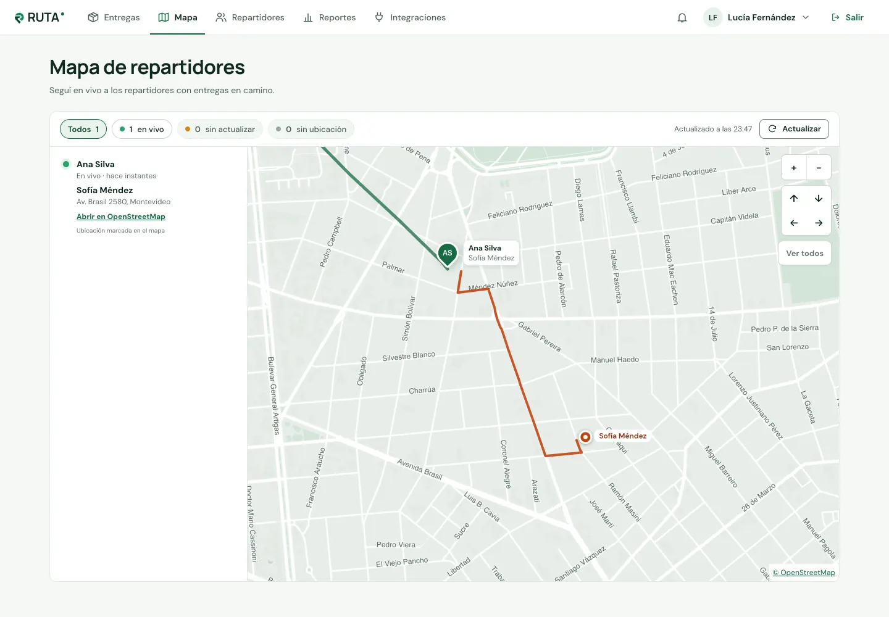Pan the map down
889x617 pixels.
tap(819, 198)
